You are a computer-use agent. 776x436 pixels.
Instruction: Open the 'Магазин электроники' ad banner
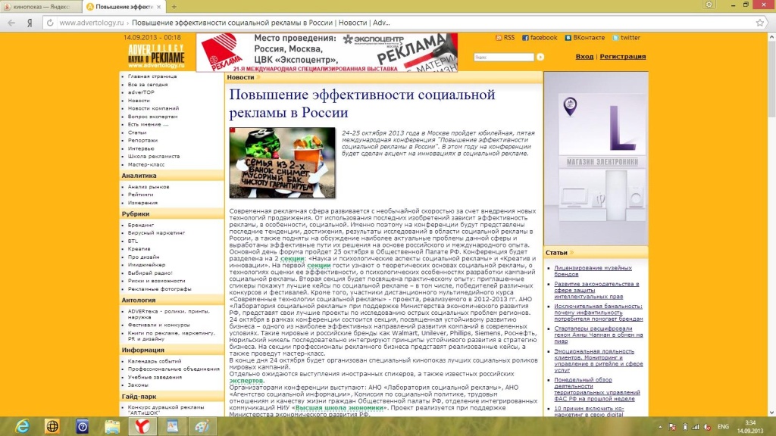(x=596, y=158)
